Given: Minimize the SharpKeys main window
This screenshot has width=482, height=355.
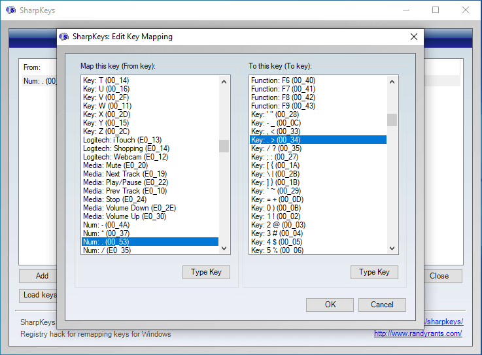Looking at the screenshot, I should point(406,10).
